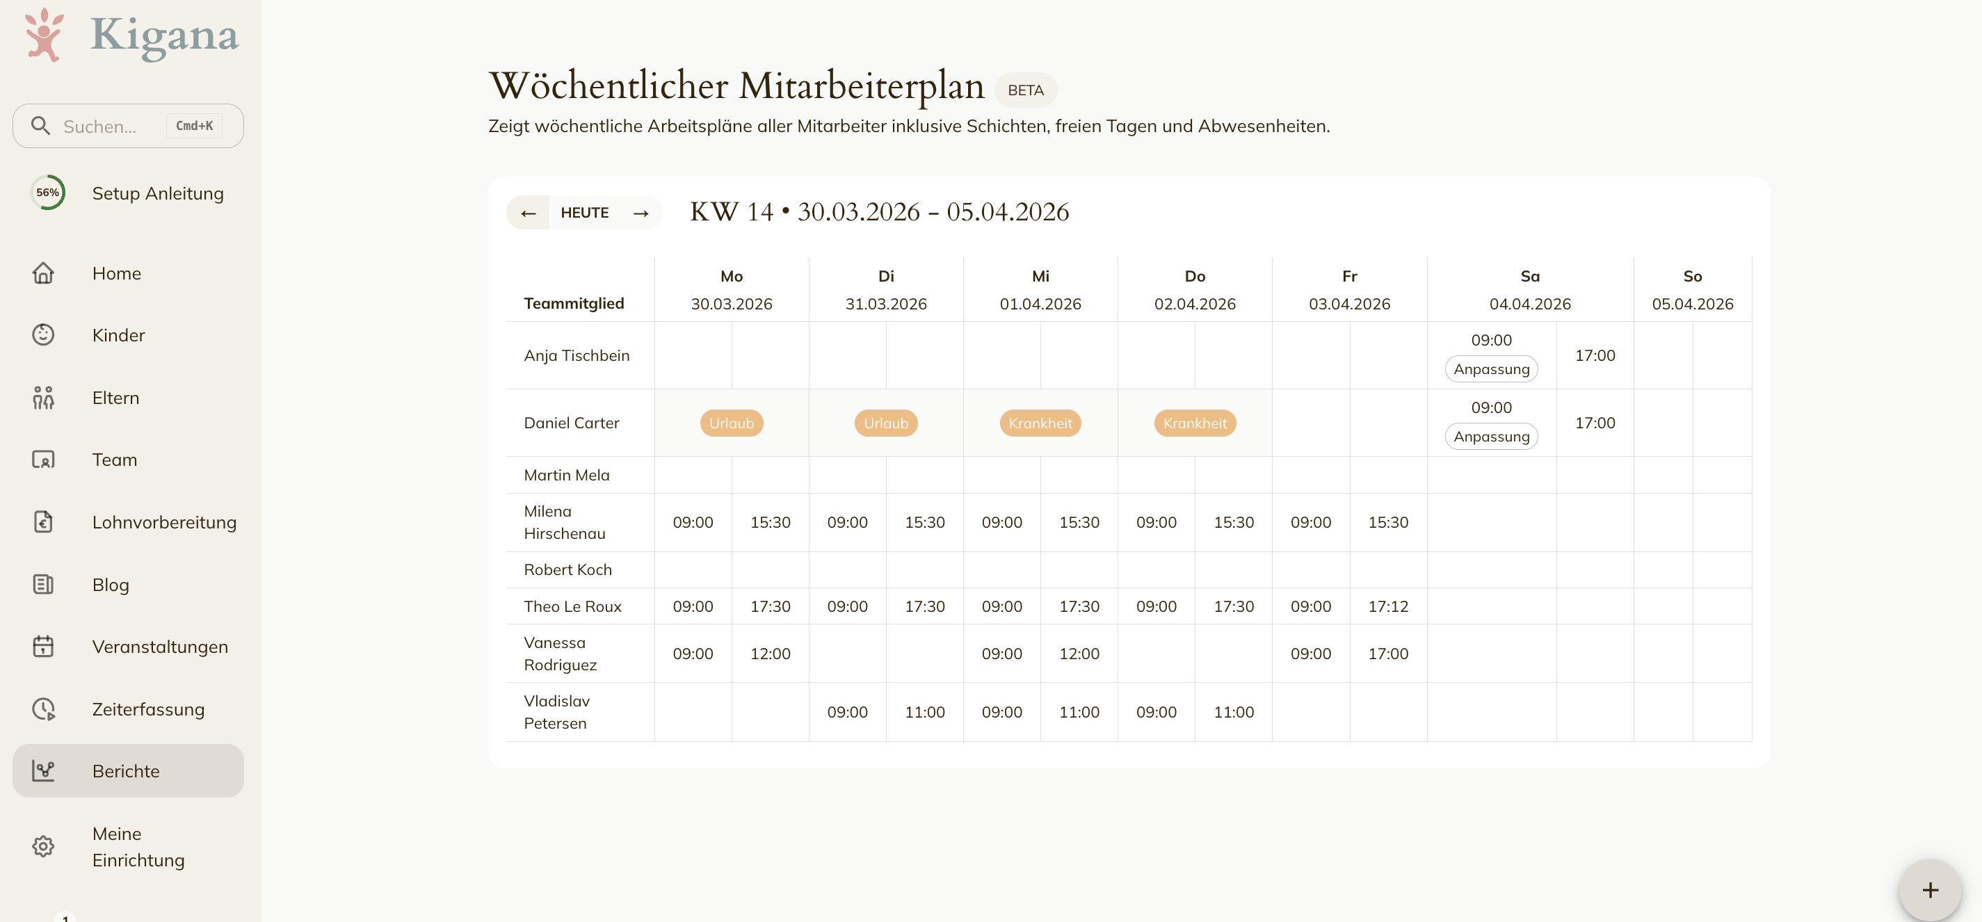Click Daniel Carter's Saturday Anpassung tag
1982x922 pixels.
pyautogui.click(x=1491, y=437)
